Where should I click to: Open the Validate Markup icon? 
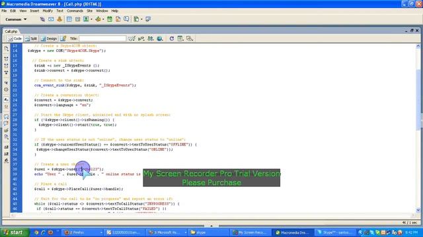pos(141,39)
